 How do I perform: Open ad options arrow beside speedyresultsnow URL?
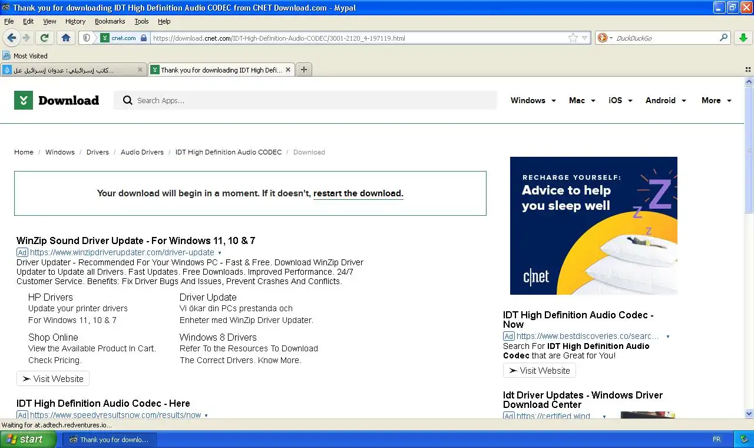click(206, 416)
